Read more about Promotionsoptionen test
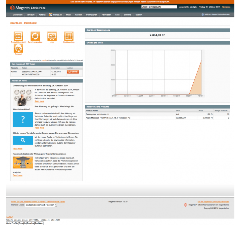 coord(18,175)
